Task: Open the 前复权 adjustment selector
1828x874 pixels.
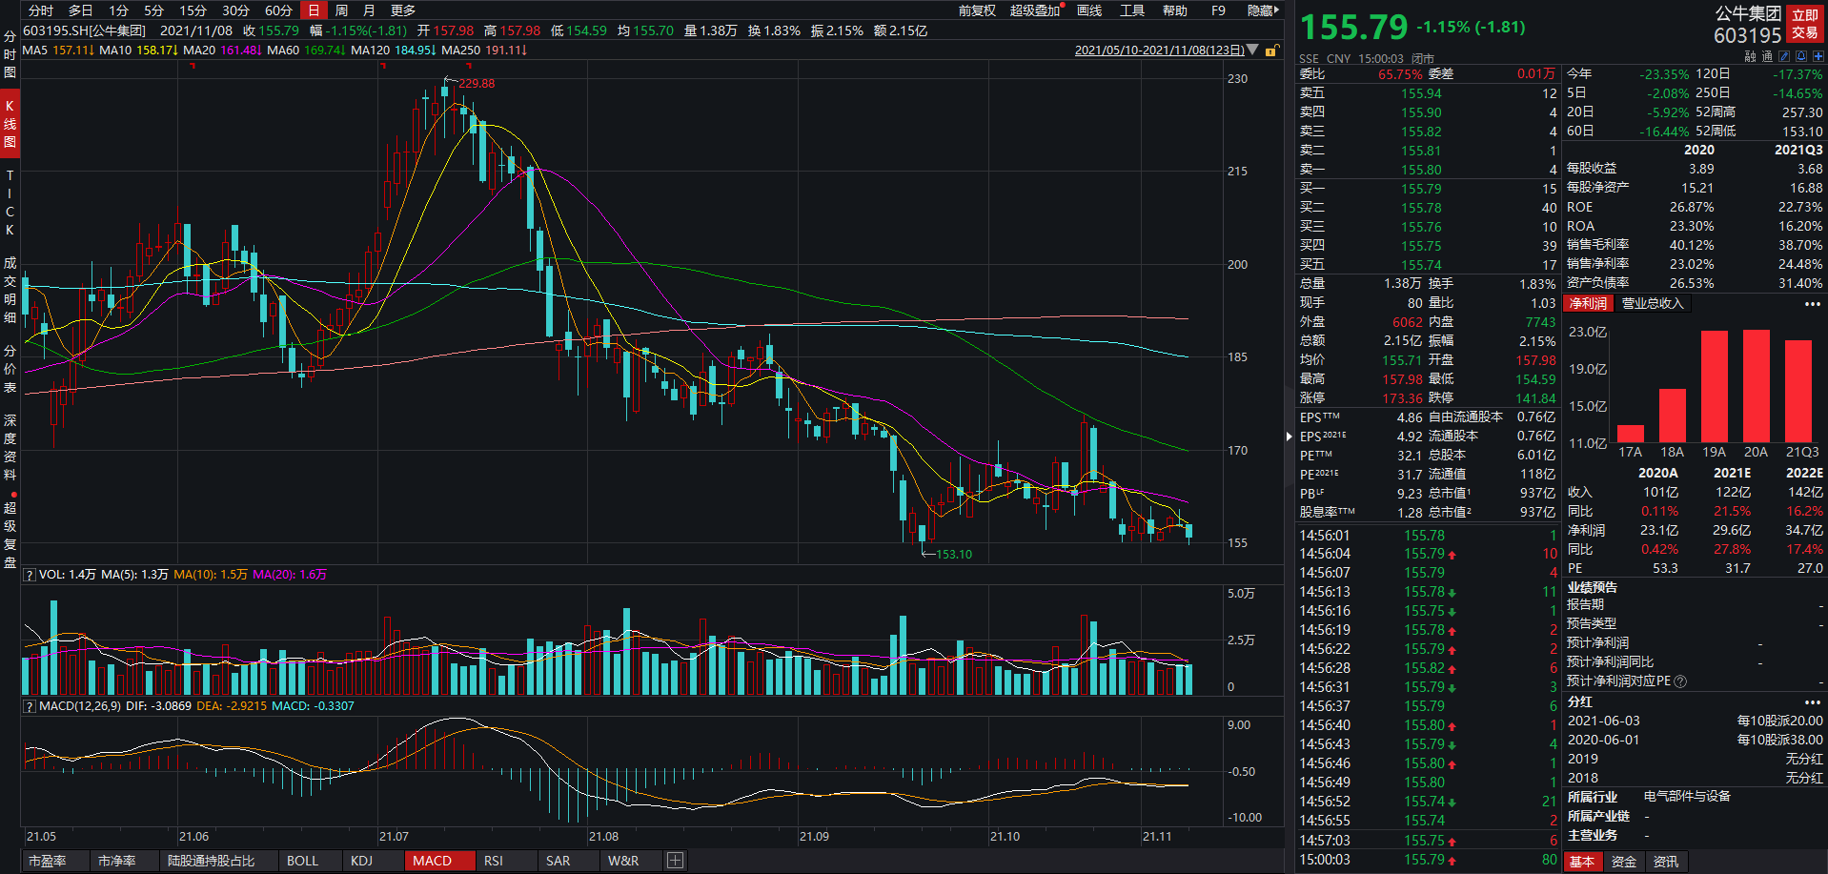Action: pyautogui.click(x=977, y=10)
